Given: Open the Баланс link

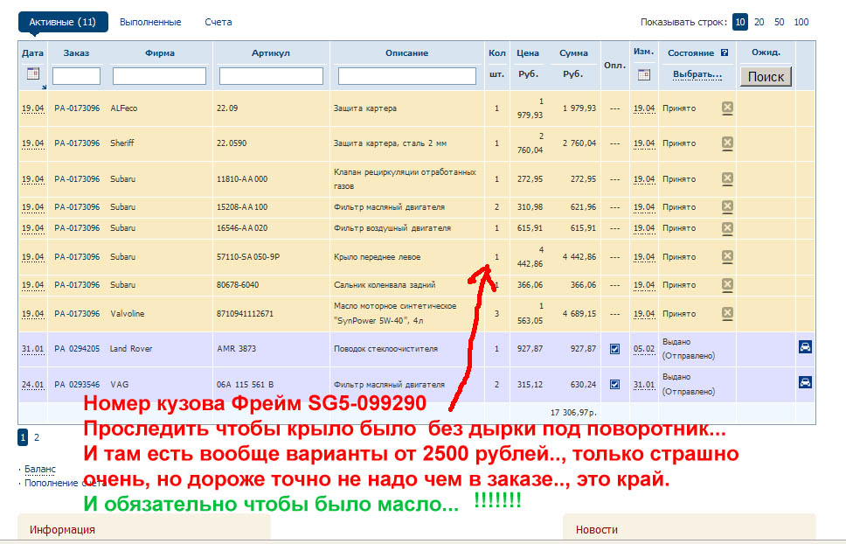Looking at the screenshot, I should point(39,470).
